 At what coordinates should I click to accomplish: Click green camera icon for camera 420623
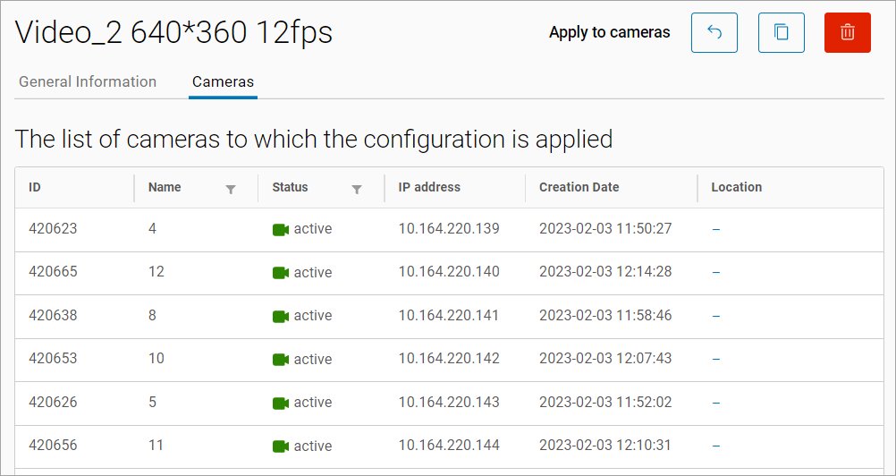pyautogui.click(x=281, y=230)
